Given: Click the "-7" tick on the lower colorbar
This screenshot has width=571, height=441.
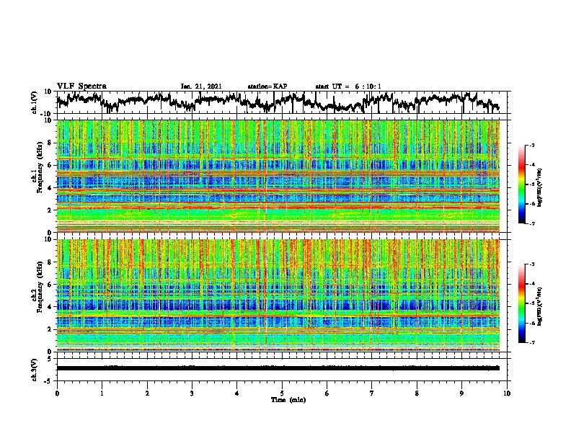Looking at the screenshot, I should coord(531,342).
